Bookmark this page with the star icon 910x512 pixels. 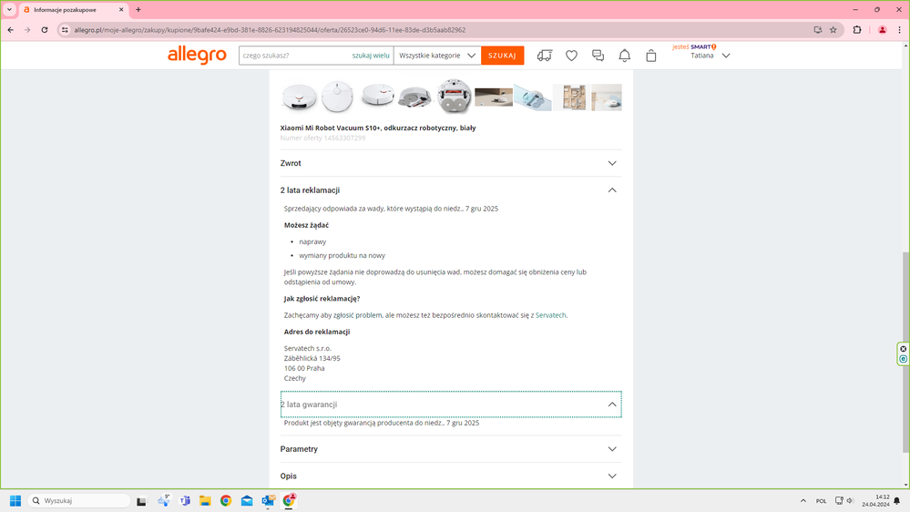tap(833, 29)
